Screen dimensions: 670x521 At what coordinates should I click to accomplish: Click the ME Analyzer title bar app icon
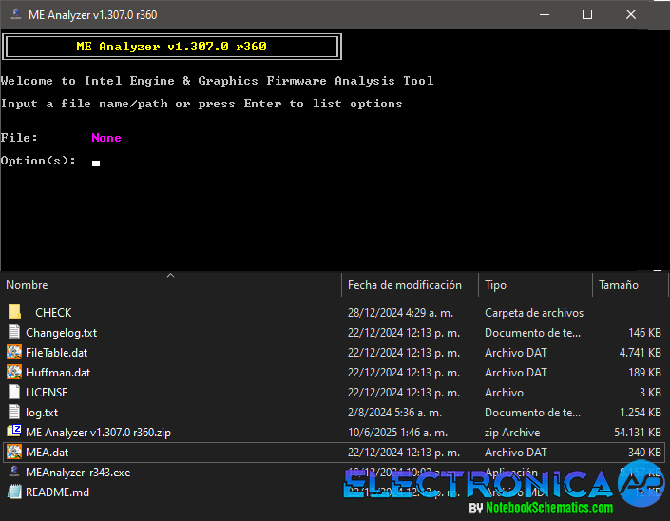click(16, 14)
